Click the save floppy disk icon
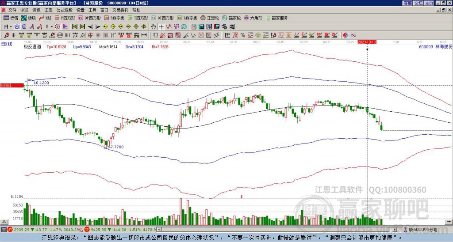The image size is (453, 242). point(217,26)
